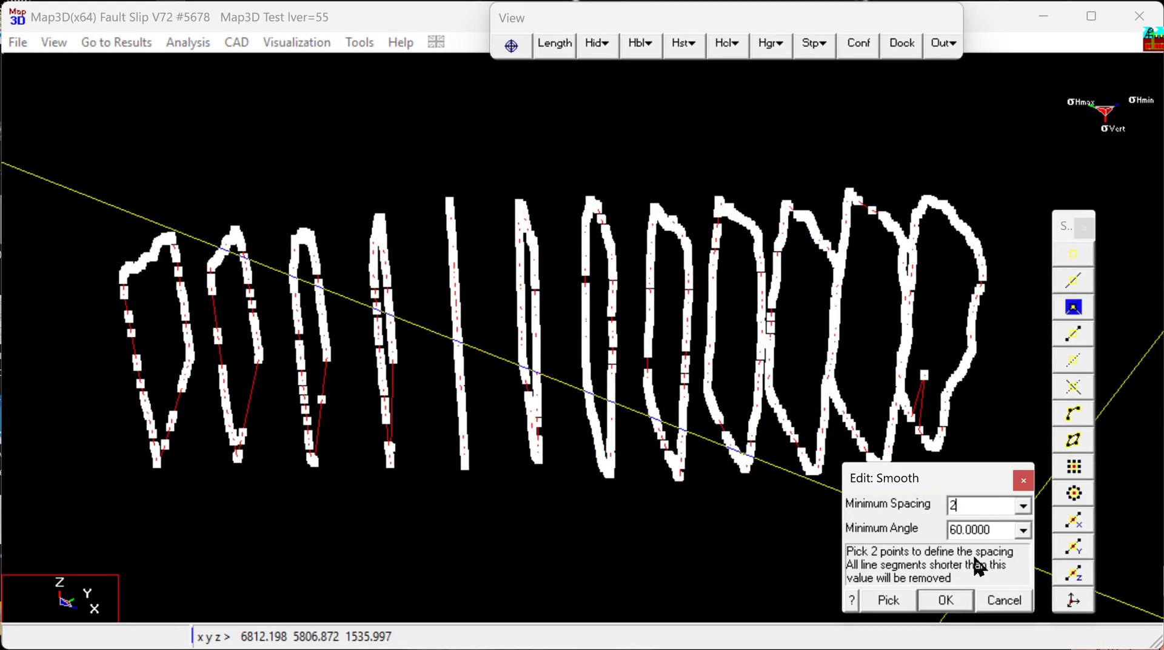Click the Pick button in Smooth dialog
1164x650 pixels.
(888, 600)
